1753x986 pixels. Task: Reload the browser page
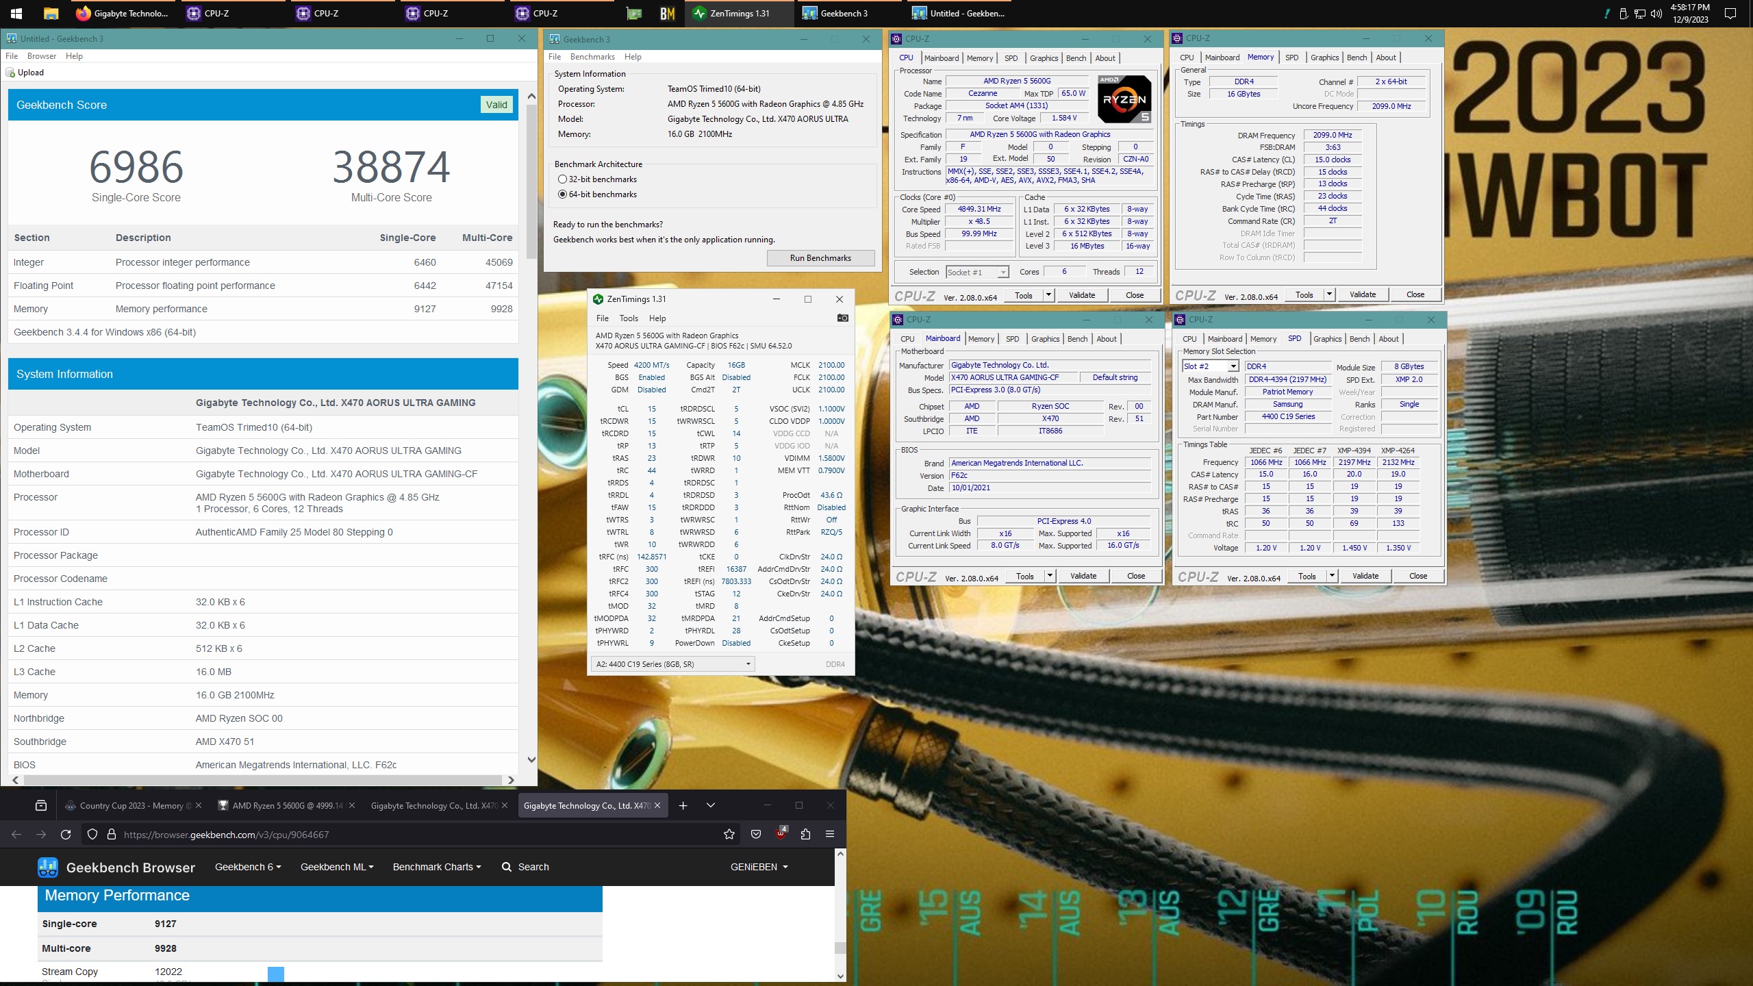tap(66, 834)
